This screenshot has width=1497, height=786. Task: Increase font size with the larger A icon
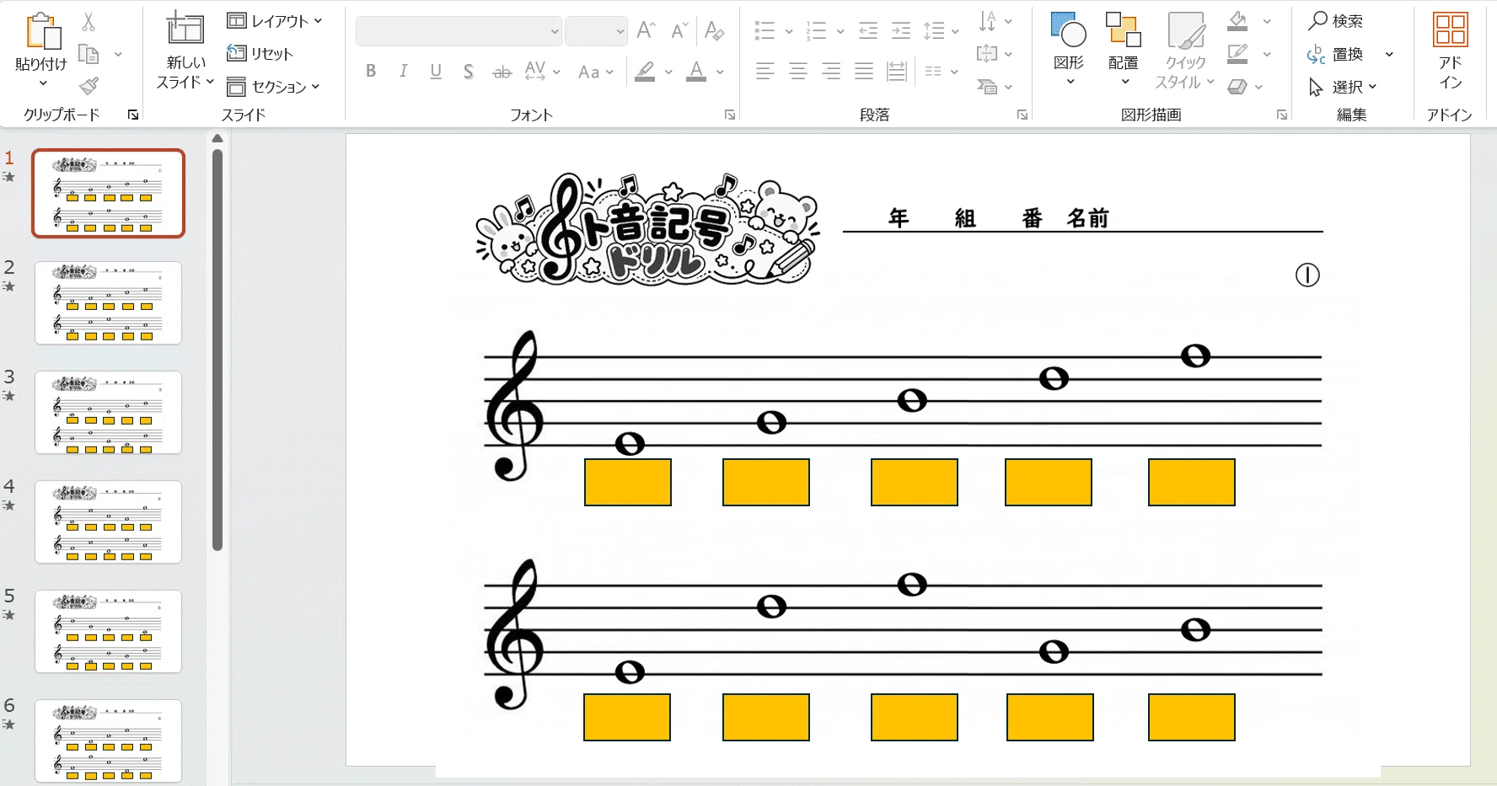click(x=647, y=31)
